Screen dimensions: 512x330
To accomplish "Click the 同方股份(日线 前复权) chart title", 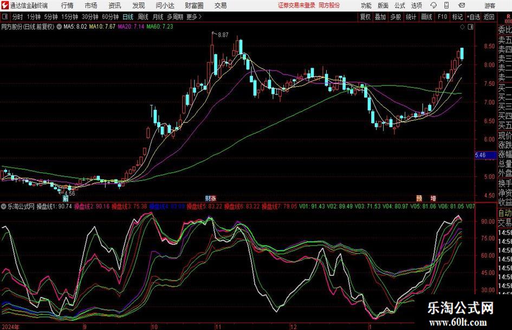I will [x=28, y=27].
